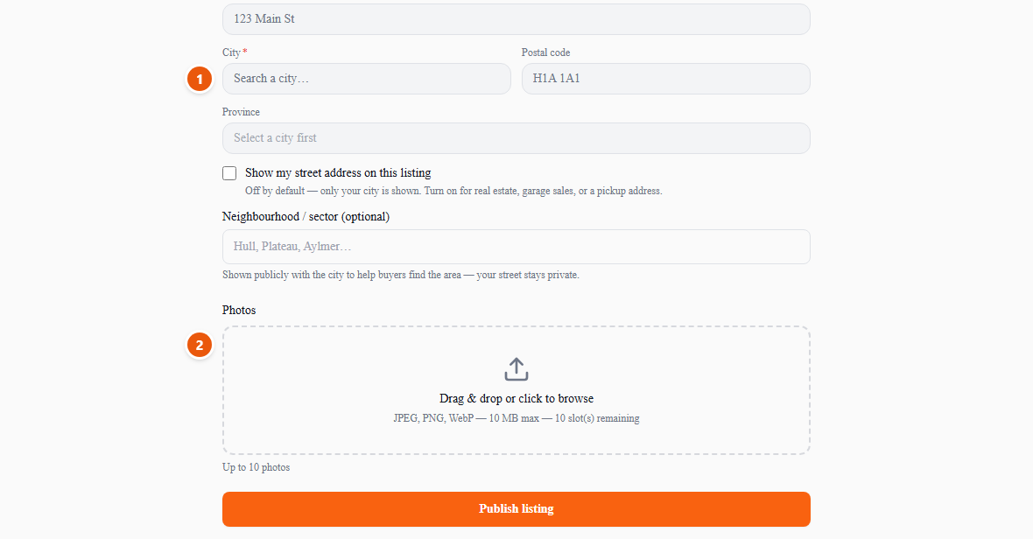The width and height of the screenshot is (1033, 539).
Task: Click the upload arrow icon in Photos area
Action: [516, 369]
